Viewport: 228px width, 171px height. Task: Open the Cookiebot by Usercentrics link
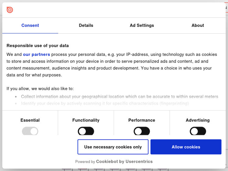coord(124,162)
